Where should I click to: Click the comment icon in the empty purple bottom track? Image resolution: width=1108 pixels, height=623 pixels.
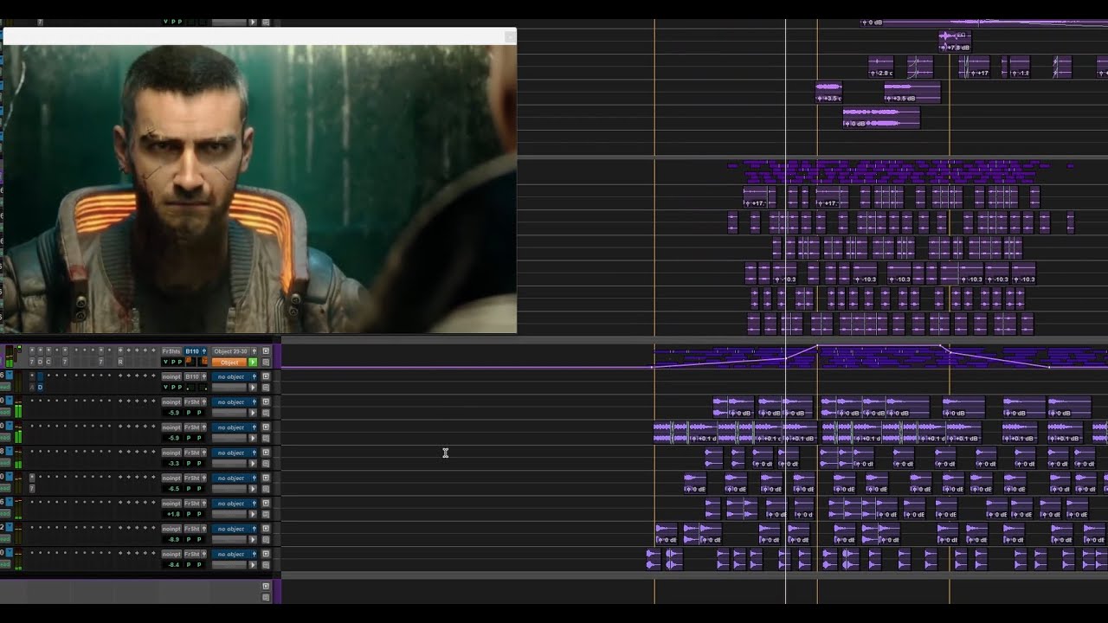266,597
